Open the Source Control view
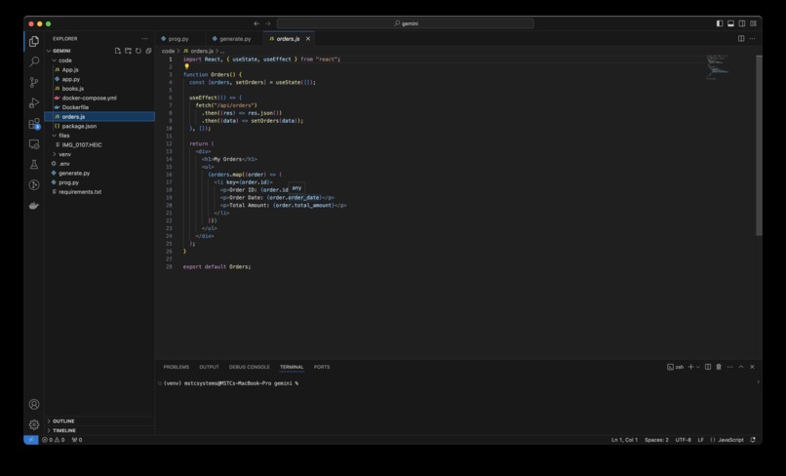The height and width of the screenshot is (476, 786). pyautogui.click(x=34, y=82)
